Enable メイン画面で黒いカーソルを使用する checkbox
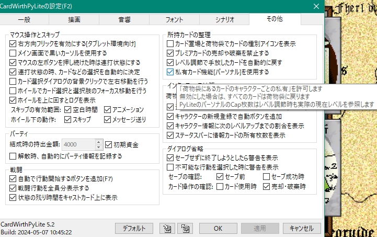 (x=13, y=53)
